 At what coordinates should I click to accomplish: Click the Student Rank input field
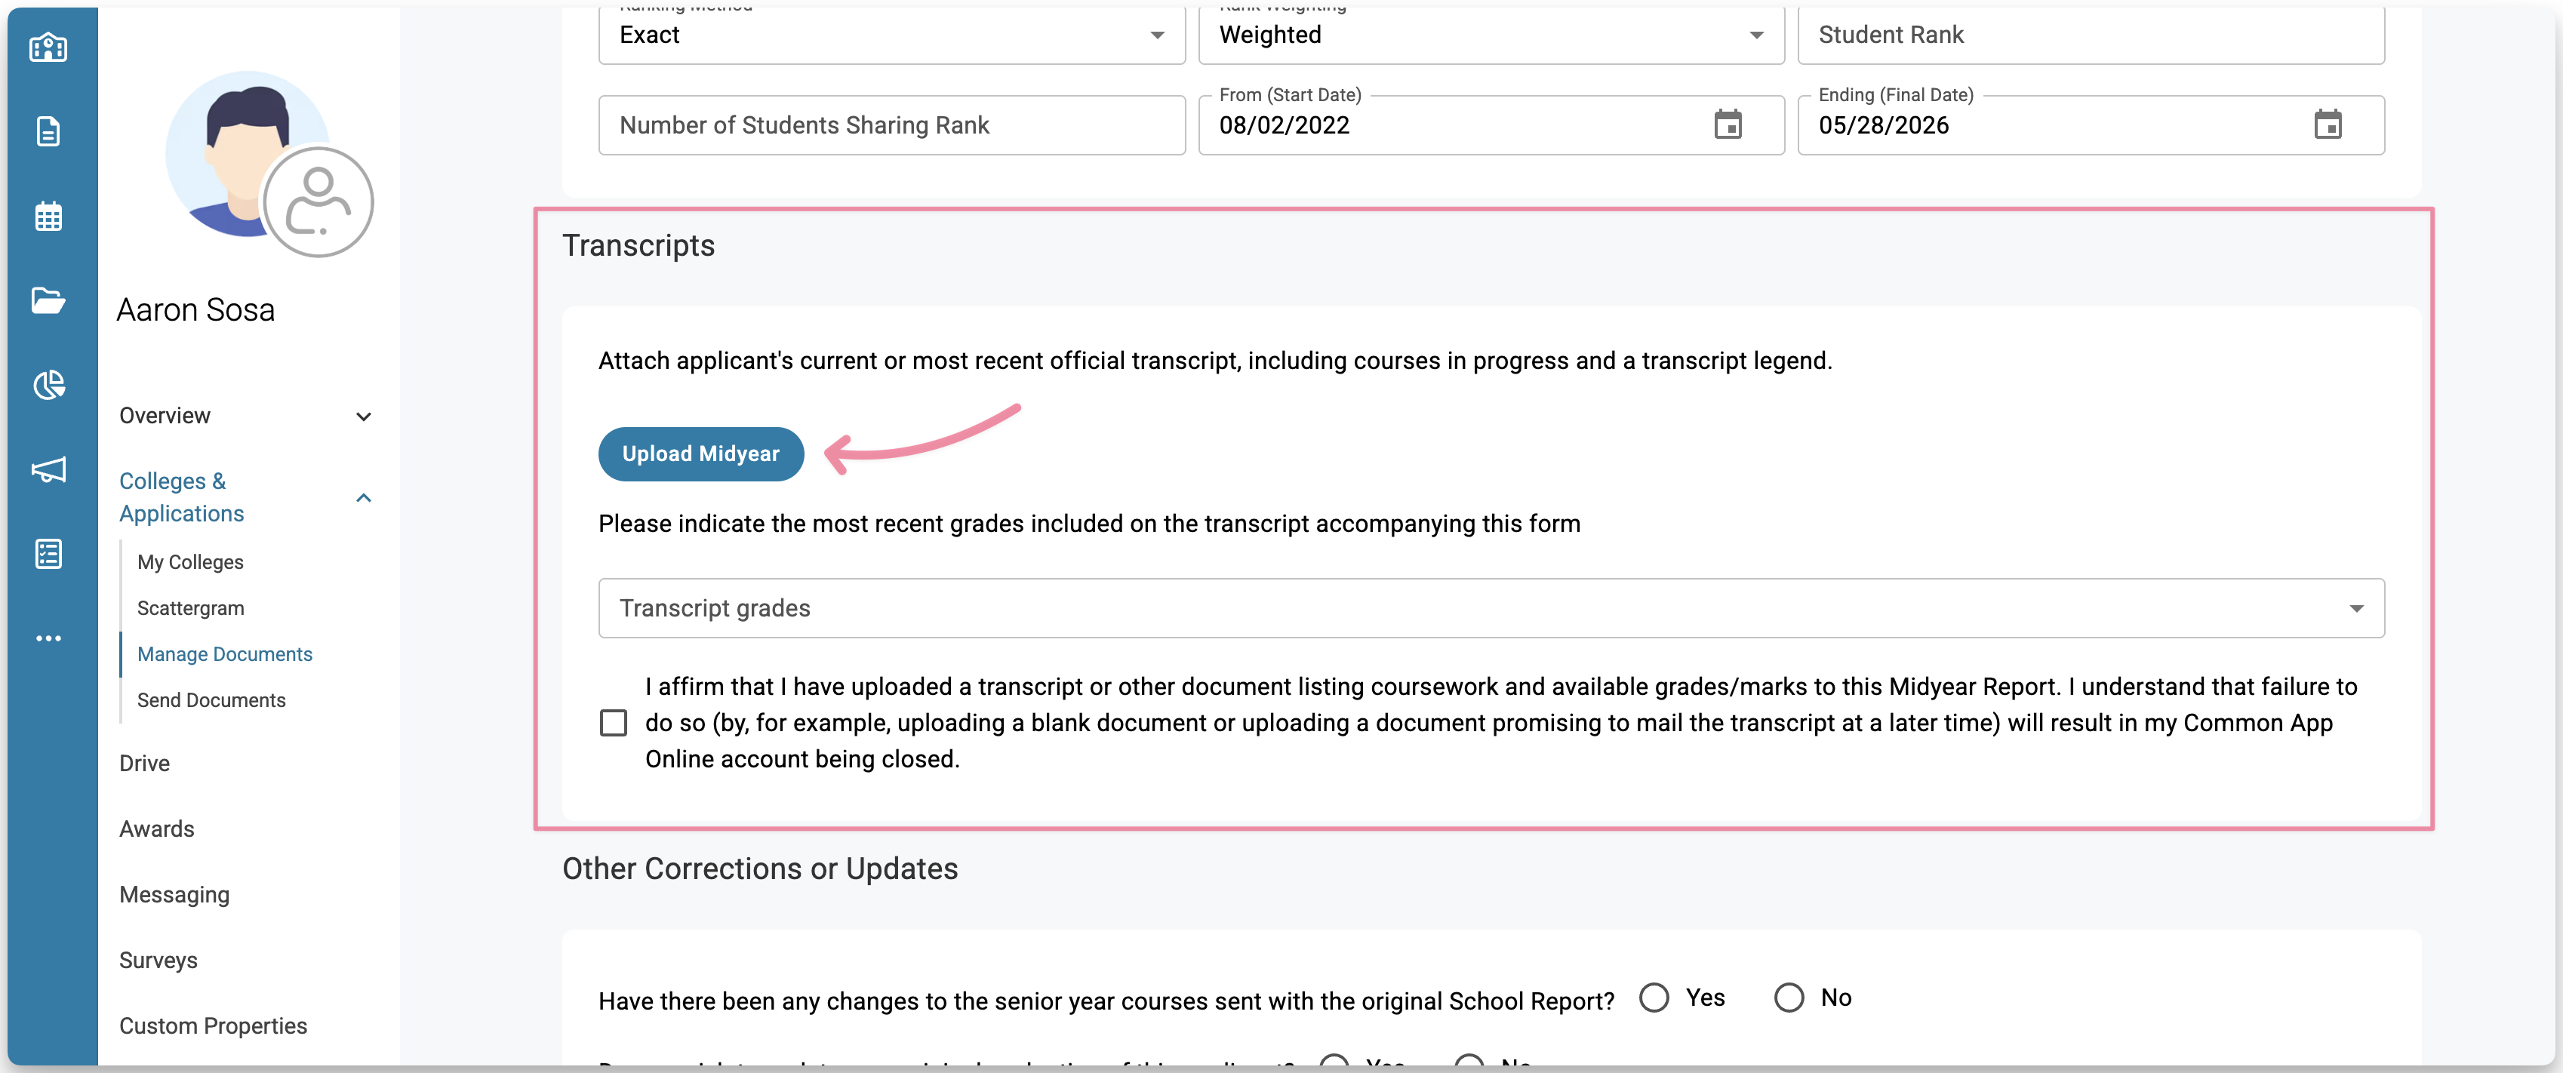pos(2089,35)
